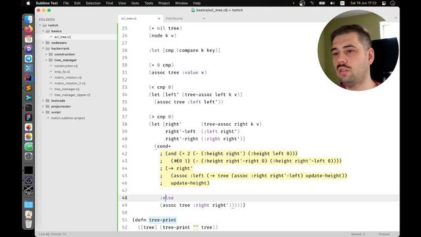The image size is (421, 237).
Task: Open tree_manager.clj in the sidebar
Action: click(x=67, y=90)
